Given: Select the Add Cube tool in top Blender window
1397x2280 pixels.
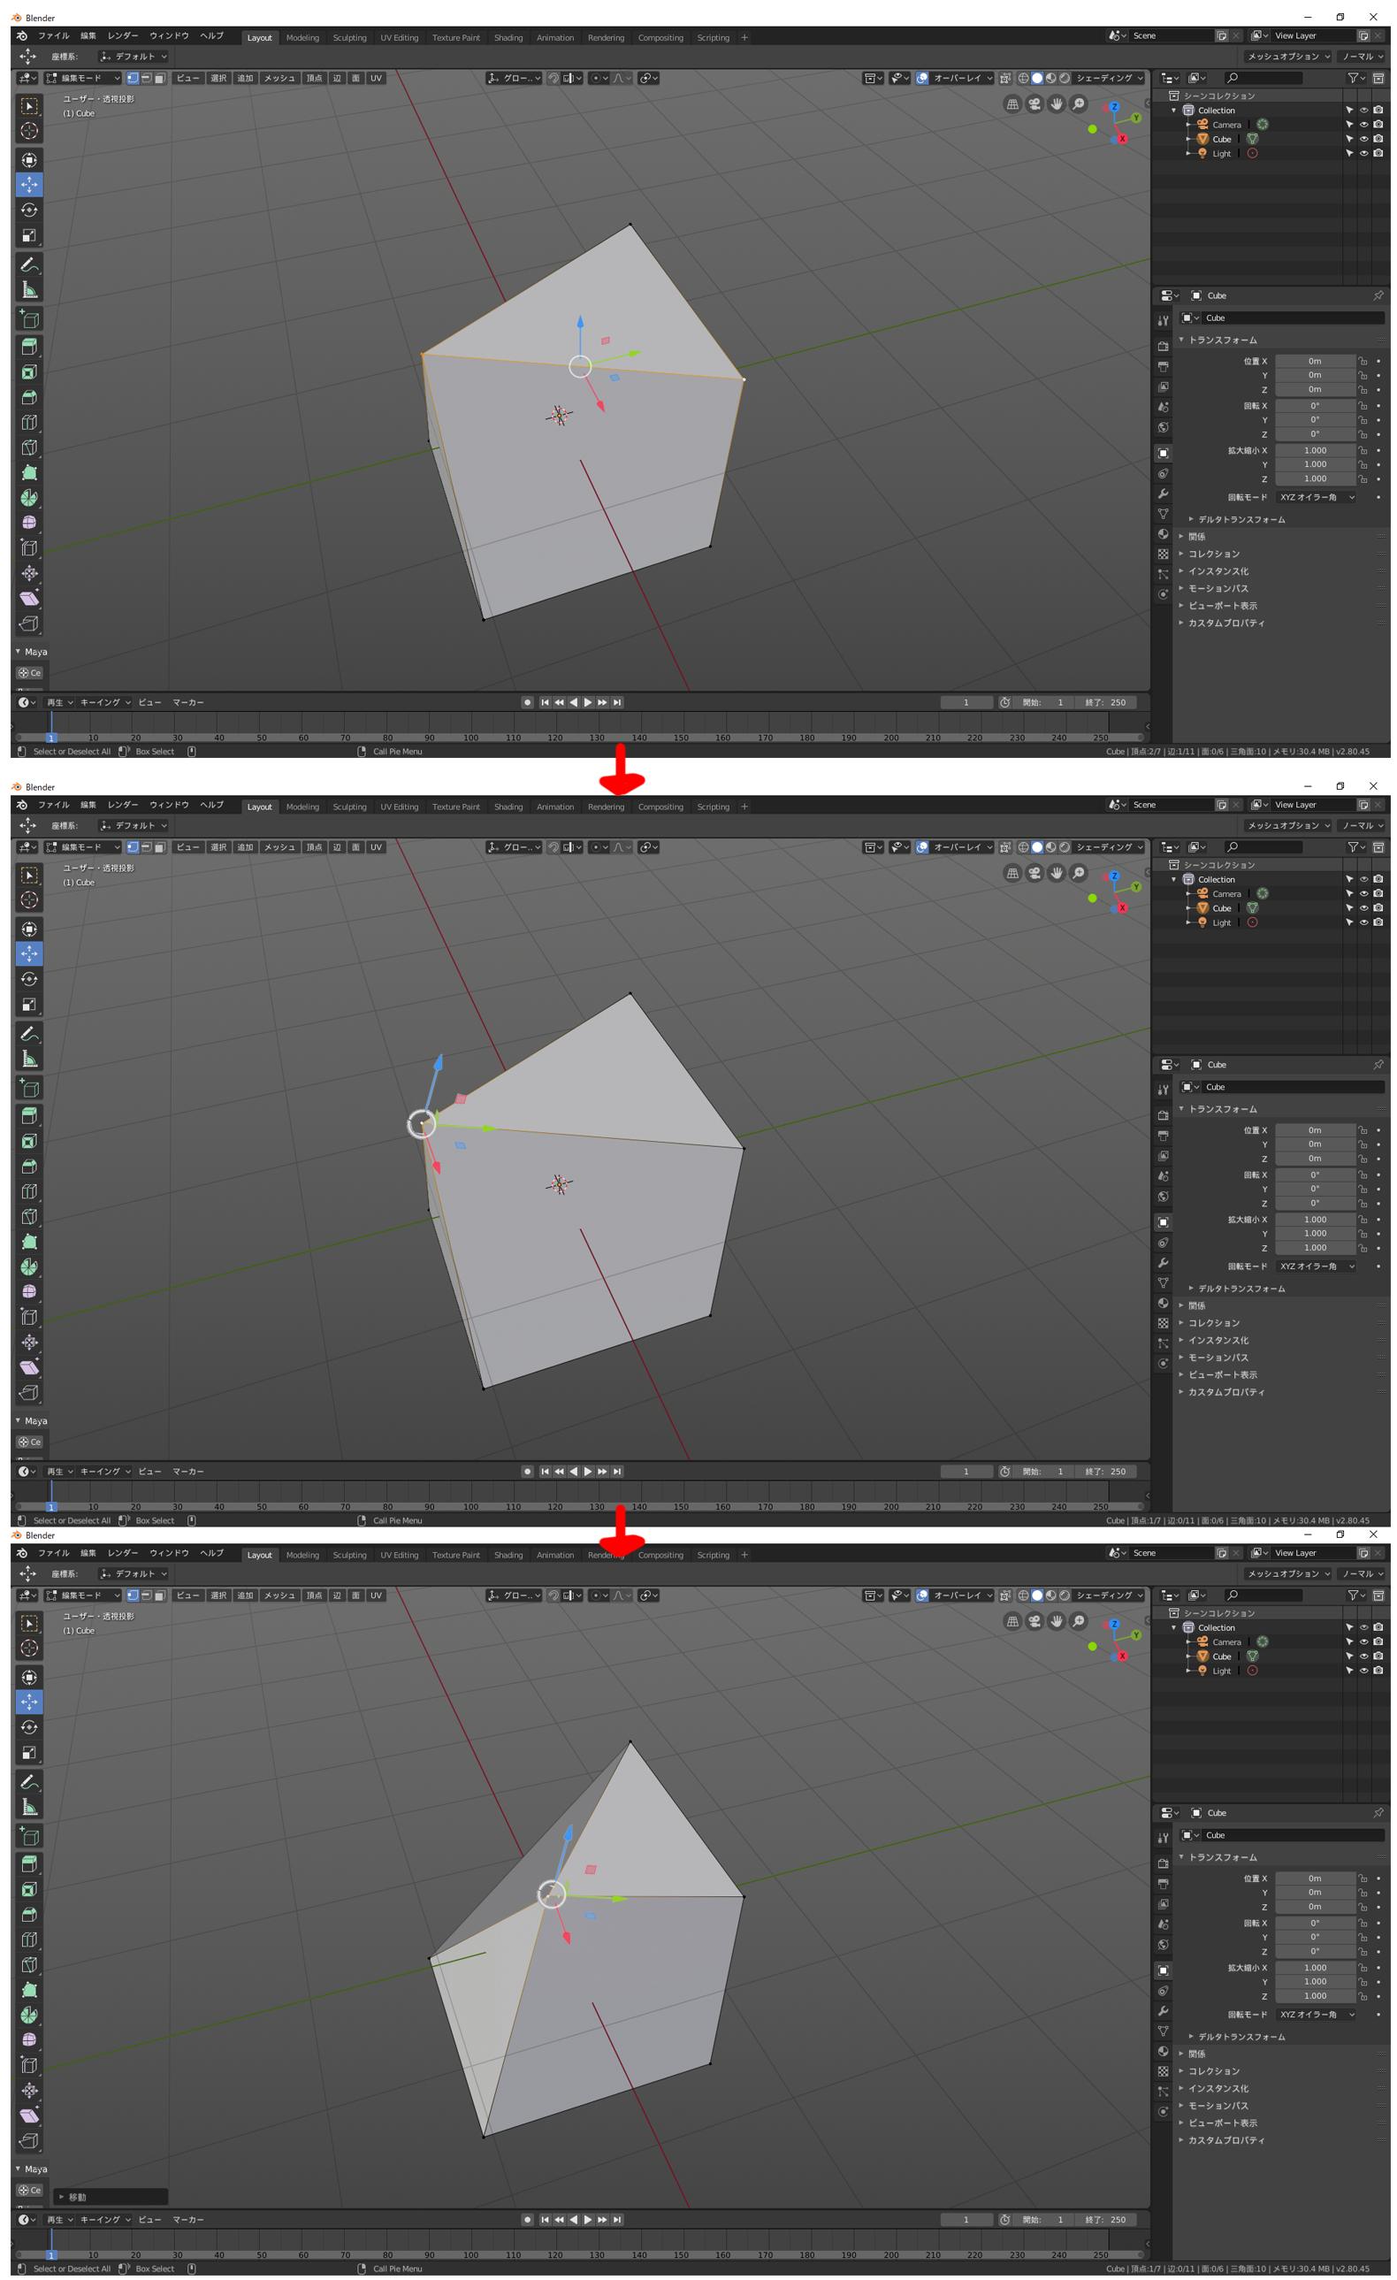Looking at the screenshot, I should (x=28, y=319).
